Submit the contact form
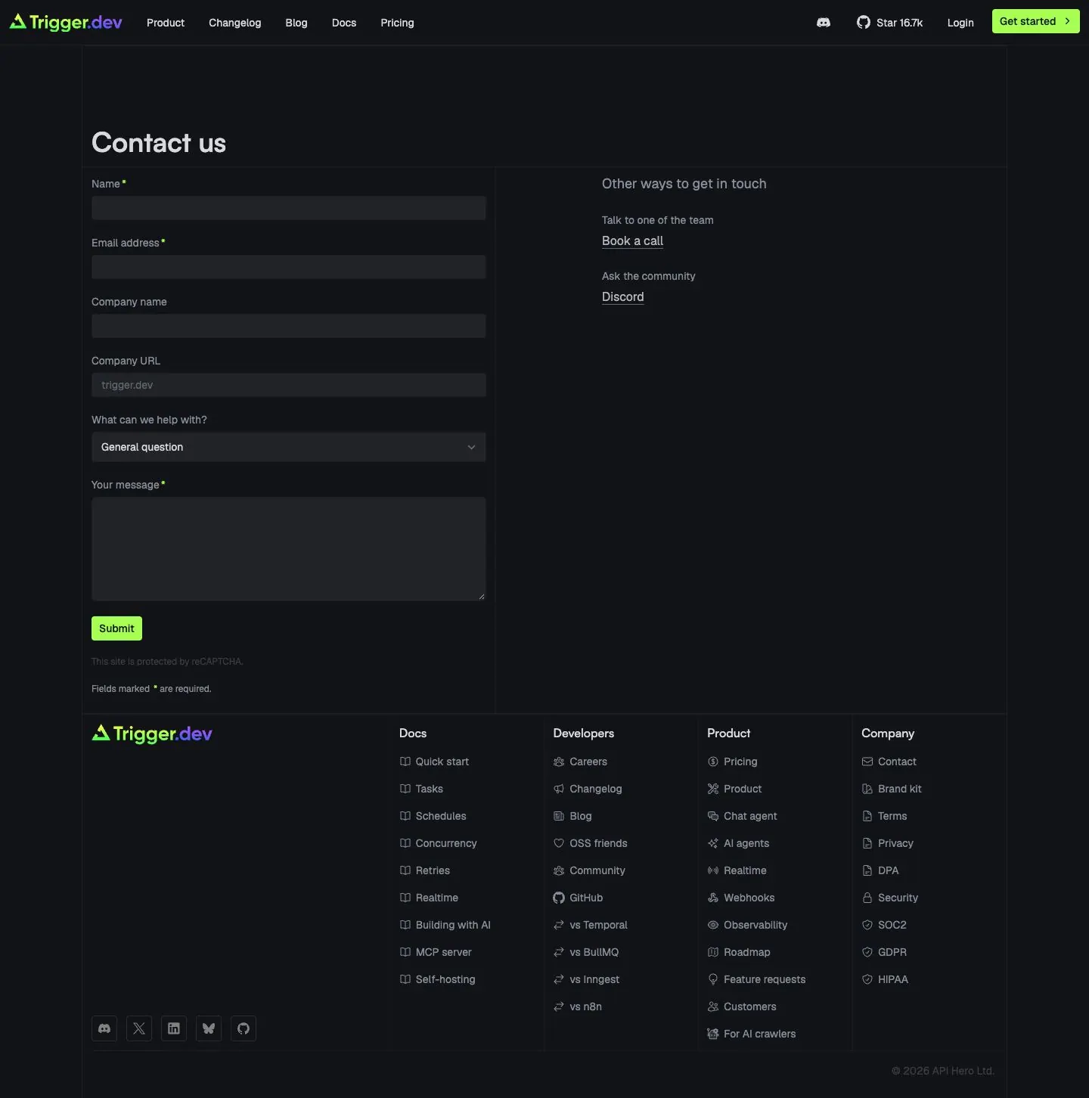This screenshot has width=1089, height=1098. pyautogui.click(x=116, y=628)
